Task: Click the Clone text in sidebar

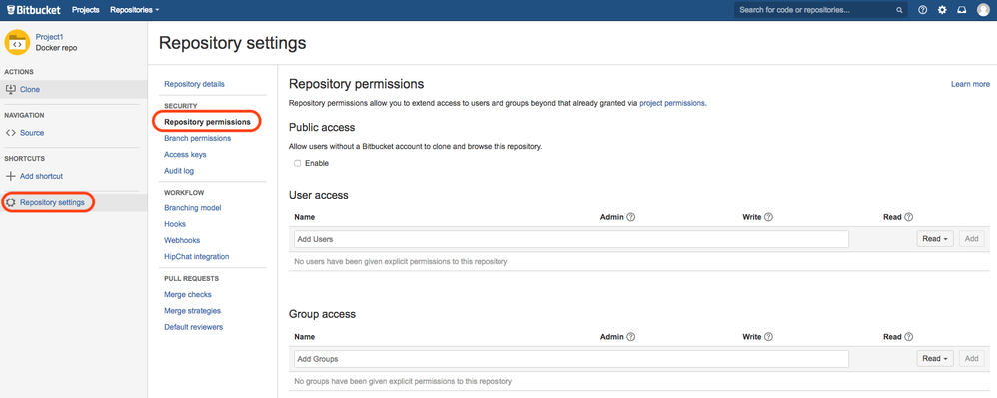Action: coord(30,90)
